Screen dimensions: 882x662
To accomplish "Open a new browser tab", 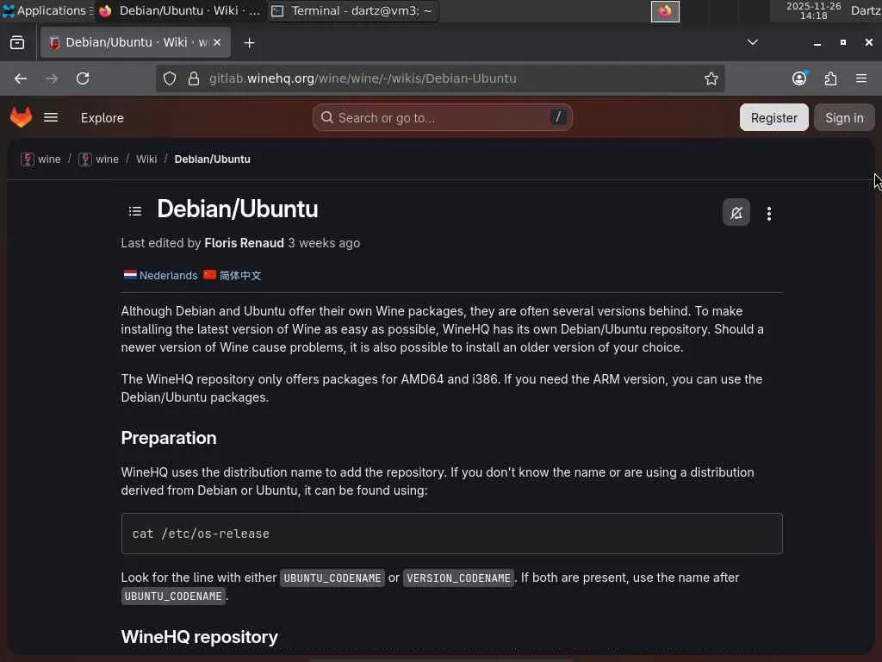I will pyautogui.click(x=249, y=43).
